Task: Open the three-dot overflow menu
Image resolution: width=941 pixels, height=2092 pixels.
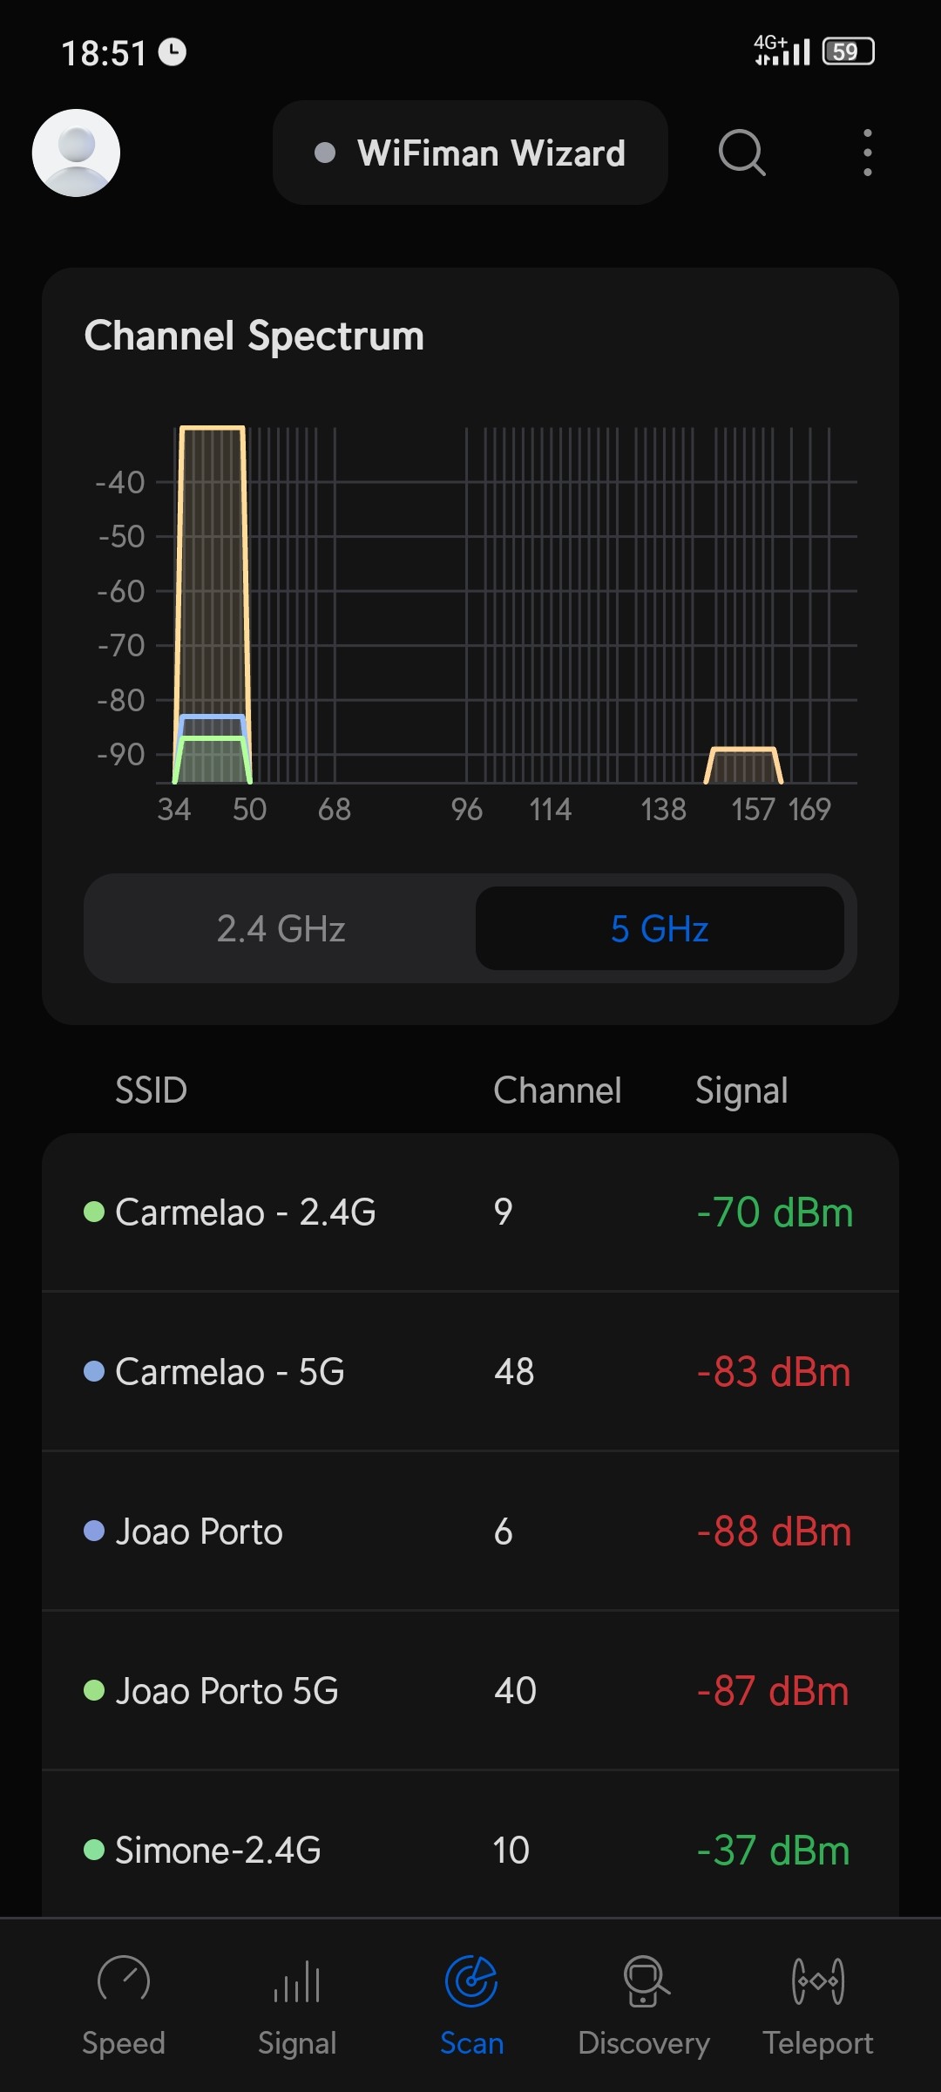Action: (x=867, y=153)
